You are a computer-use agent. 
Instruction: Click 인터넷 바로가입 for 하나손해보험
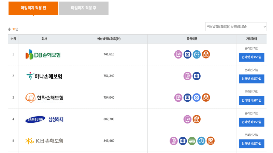(x=252, y=79)
